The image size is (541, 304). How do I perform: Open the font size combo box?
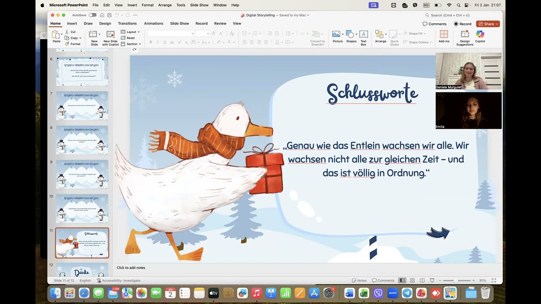tap(202, 33)
